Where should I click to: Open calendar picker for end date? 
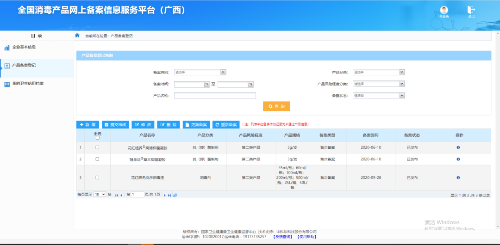point(250,85)
